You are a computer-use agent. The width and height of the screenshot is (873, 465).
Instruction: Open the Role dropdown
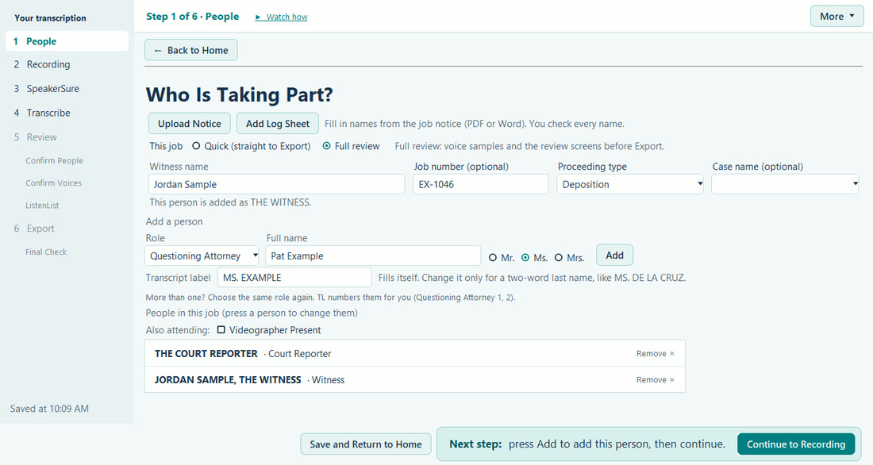(202, 256)
